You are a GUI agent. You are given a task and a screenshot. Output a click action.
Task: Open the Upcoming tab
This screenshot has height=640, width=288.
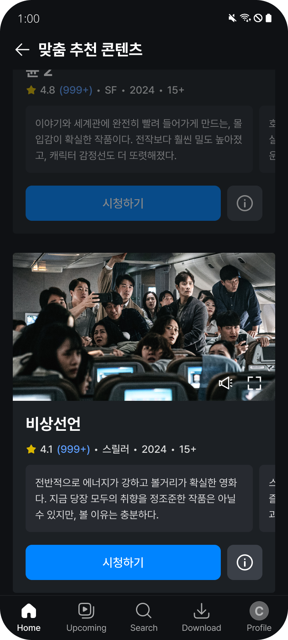tap(86, 618)
